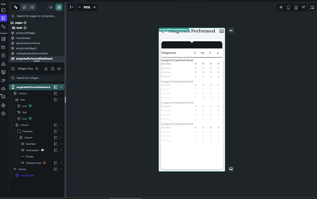Select the Divider widget in tree
Viewport: 317px width, 199px height.
point(30,156)
